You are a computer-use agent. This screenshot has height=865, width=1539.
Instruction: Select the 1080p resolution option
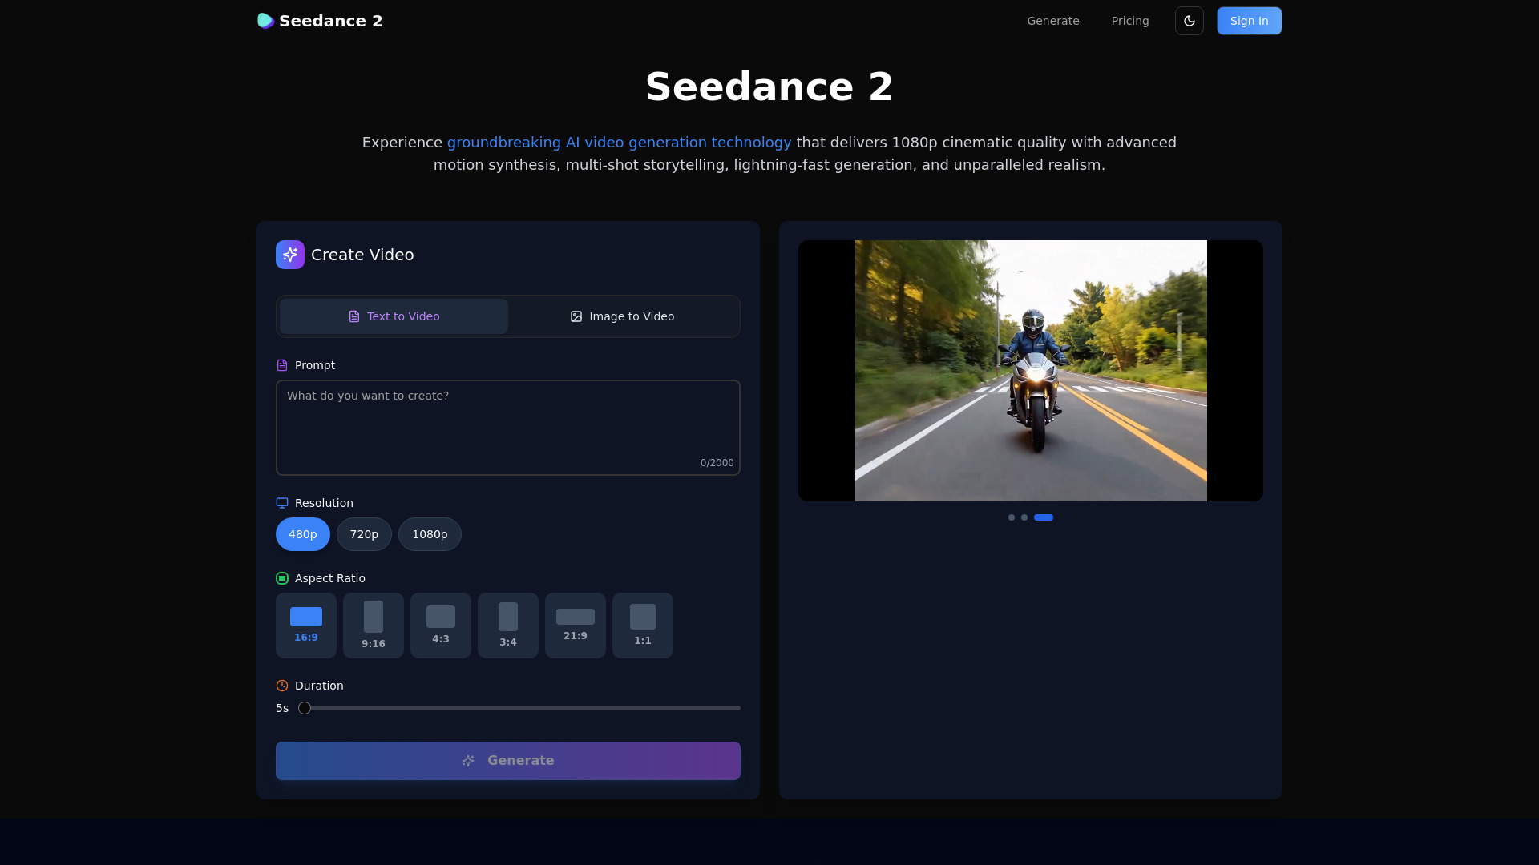coord(430,534)
